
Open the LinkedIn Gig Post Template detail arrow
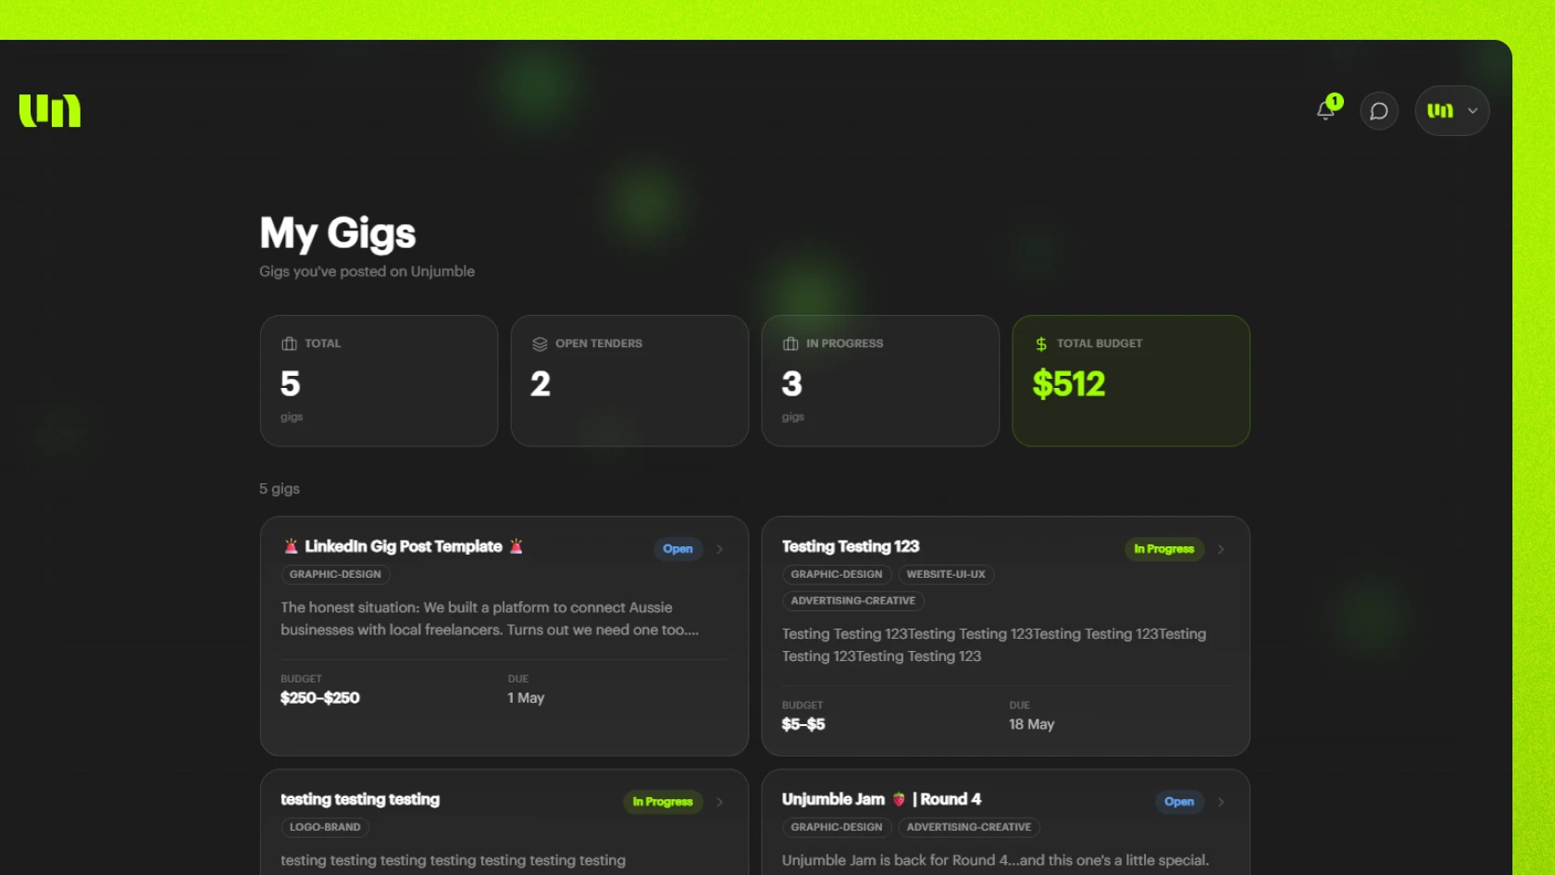tap(718, 549)
